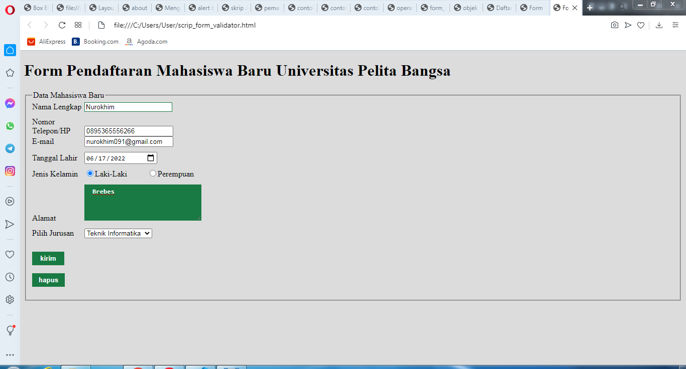Open the Tanggal Lahir date picker calendar
This screenshot has width=686, height=369.
[151, 157]
